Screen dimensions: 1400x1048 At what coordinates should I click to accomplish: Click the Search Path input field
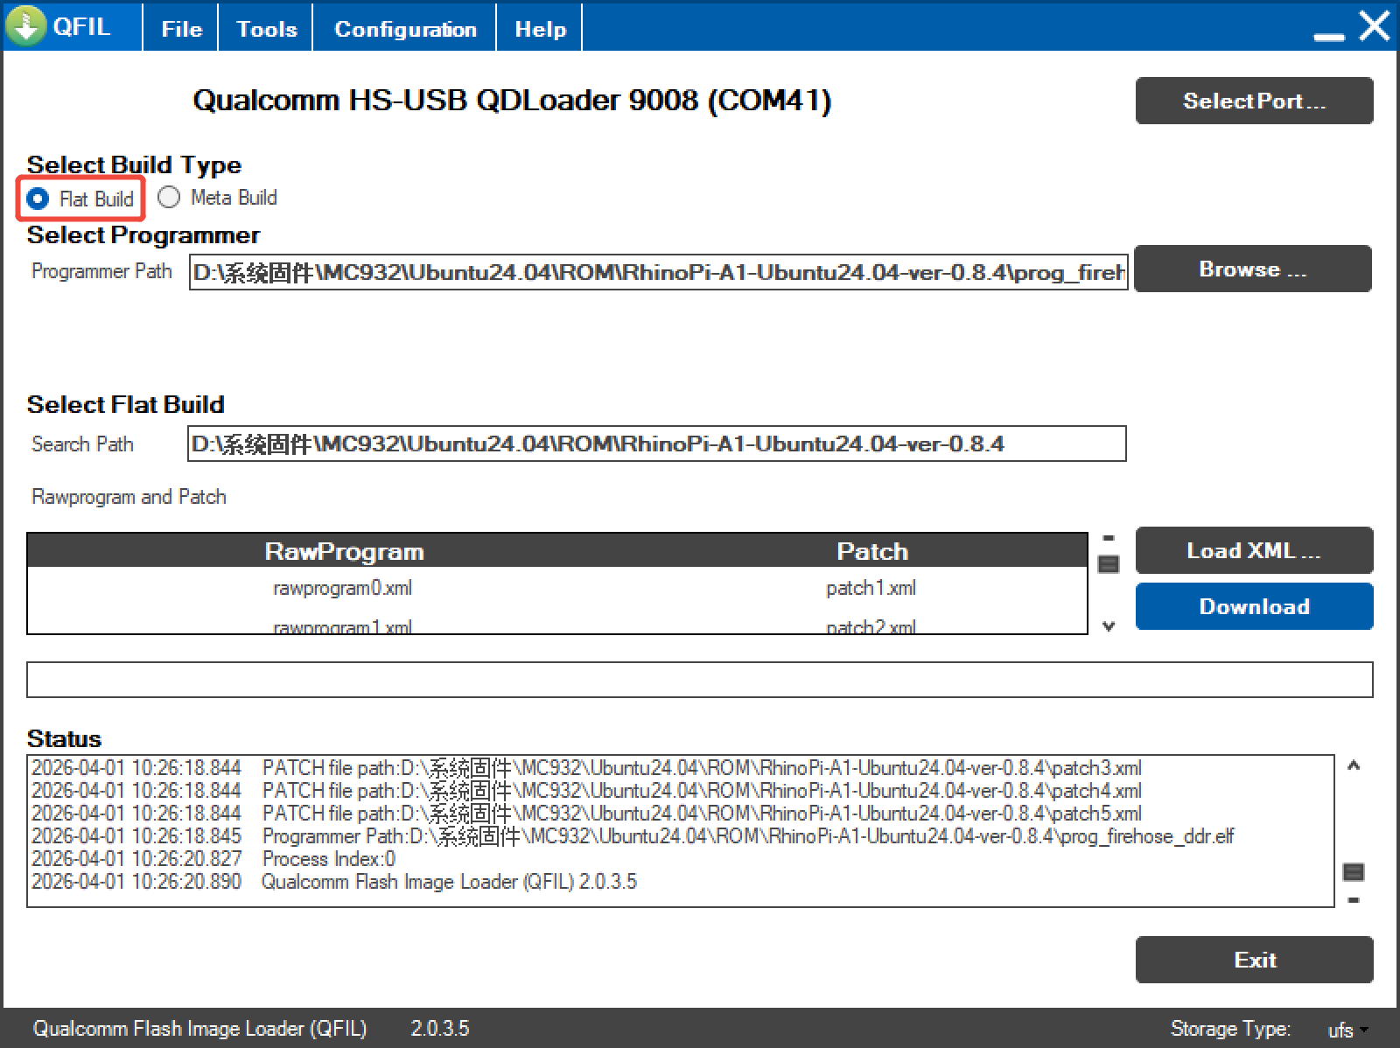click(x=656, y=444)
